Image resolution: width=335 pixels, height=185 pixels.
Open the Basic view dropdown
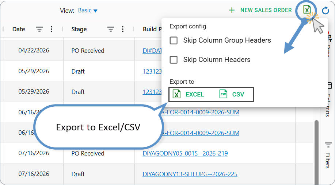point(88,11)
